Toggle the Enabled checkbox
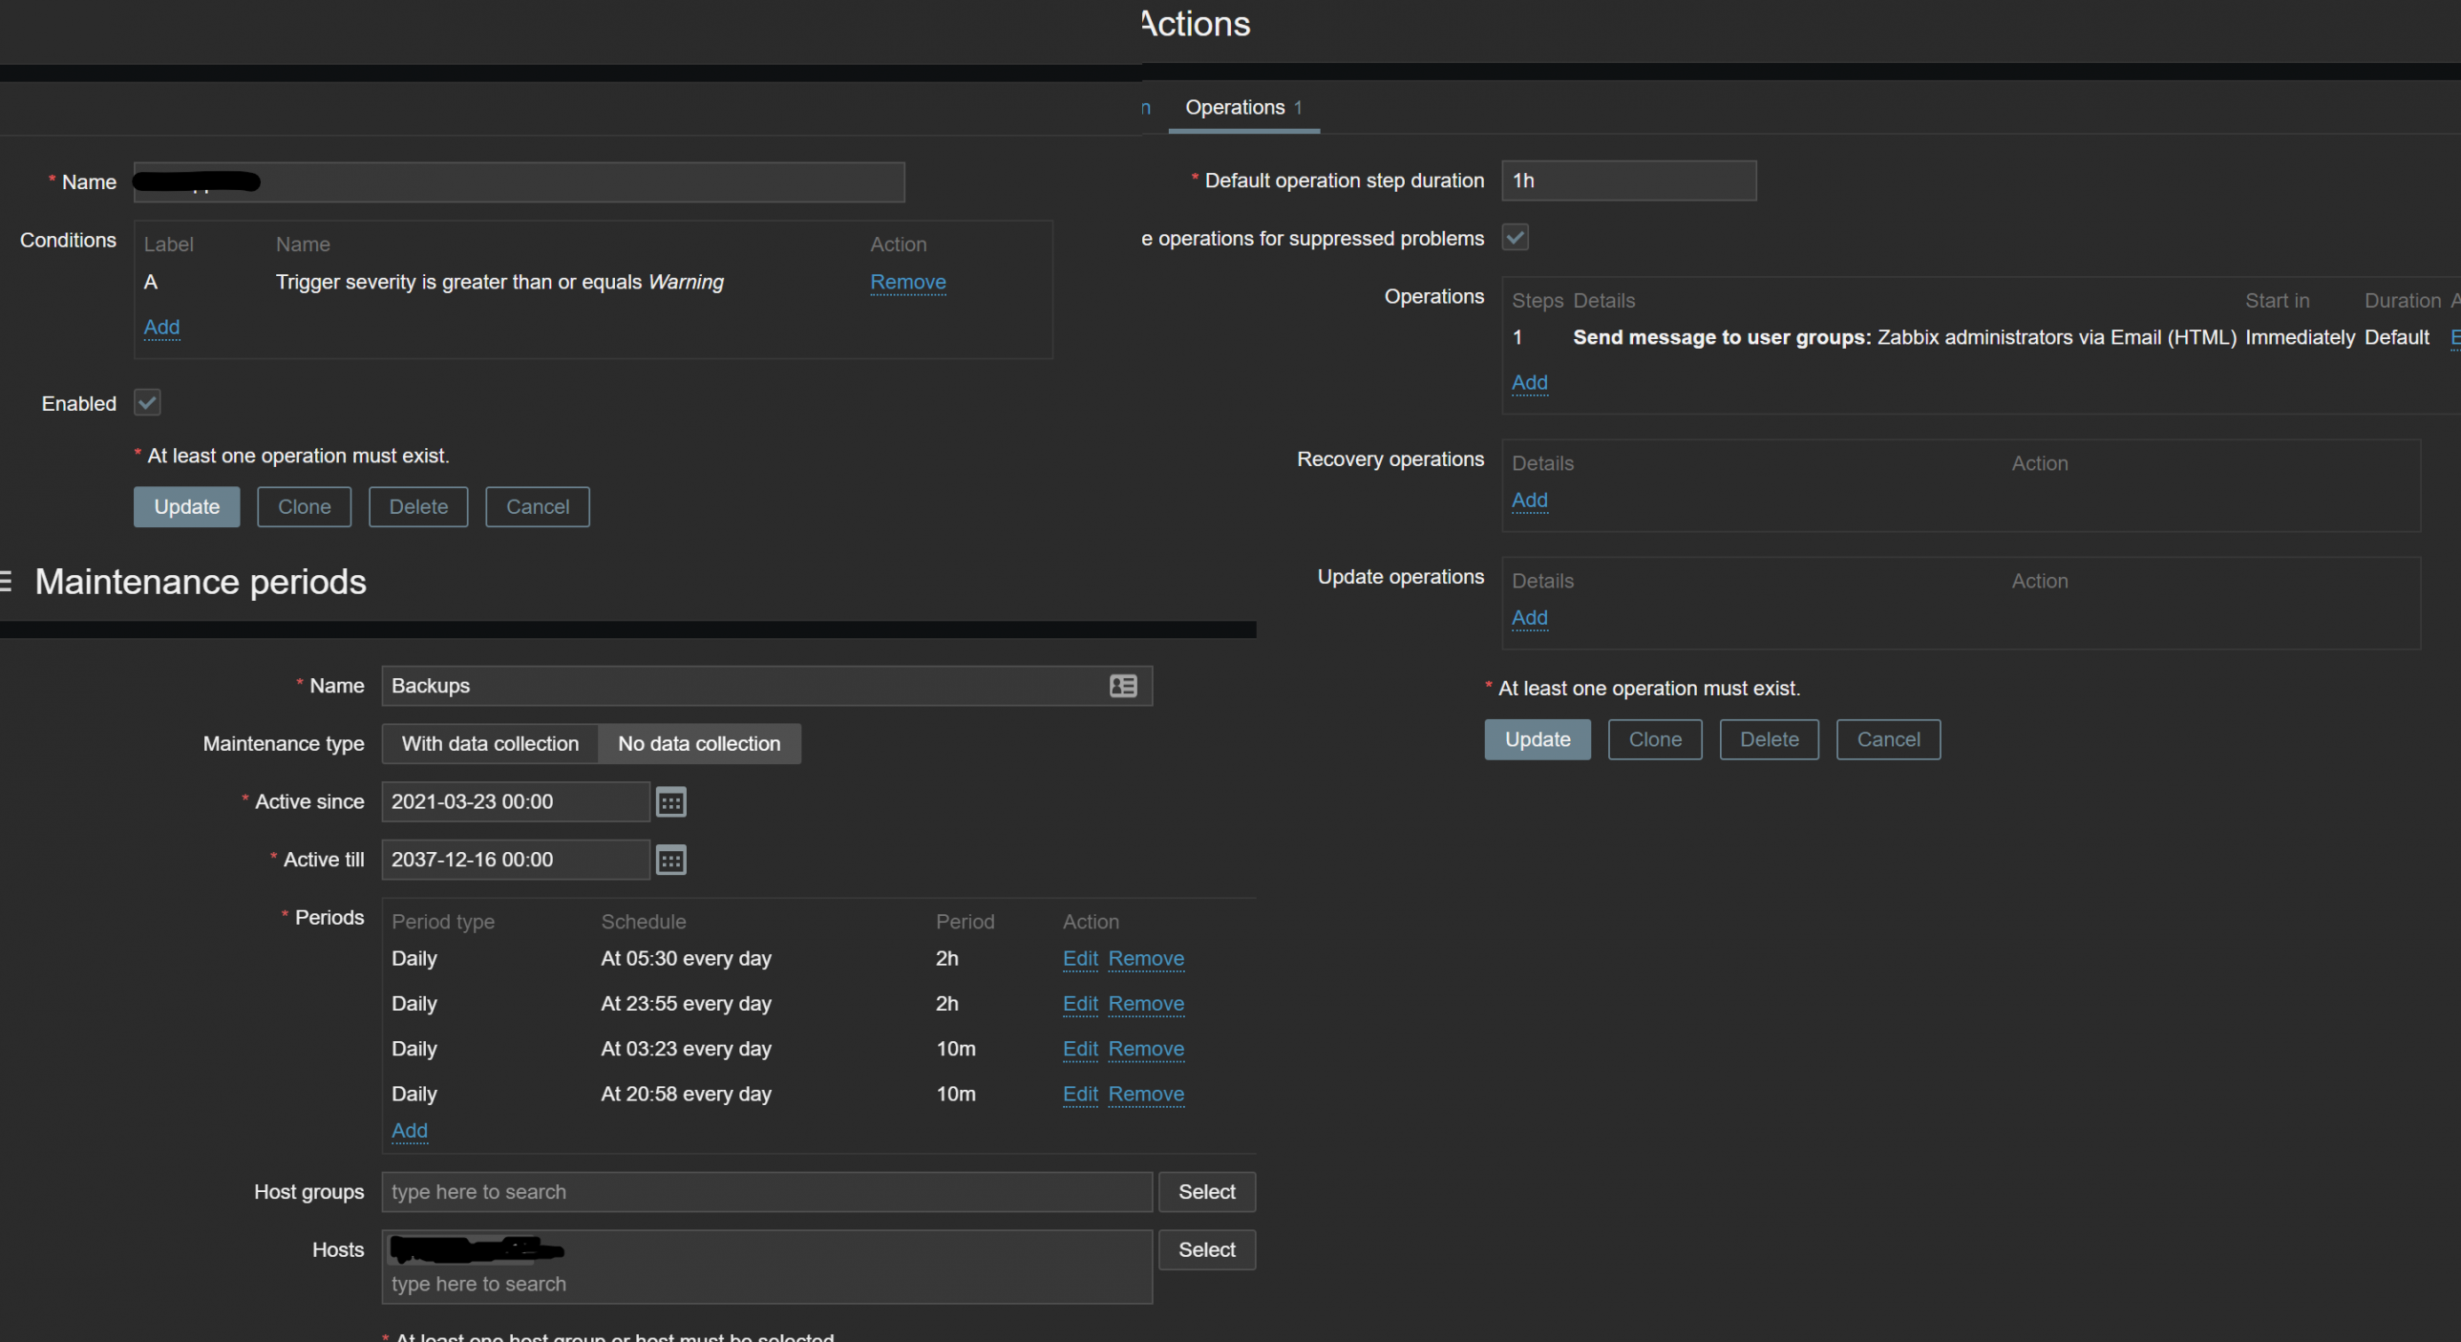 (147, 402)
